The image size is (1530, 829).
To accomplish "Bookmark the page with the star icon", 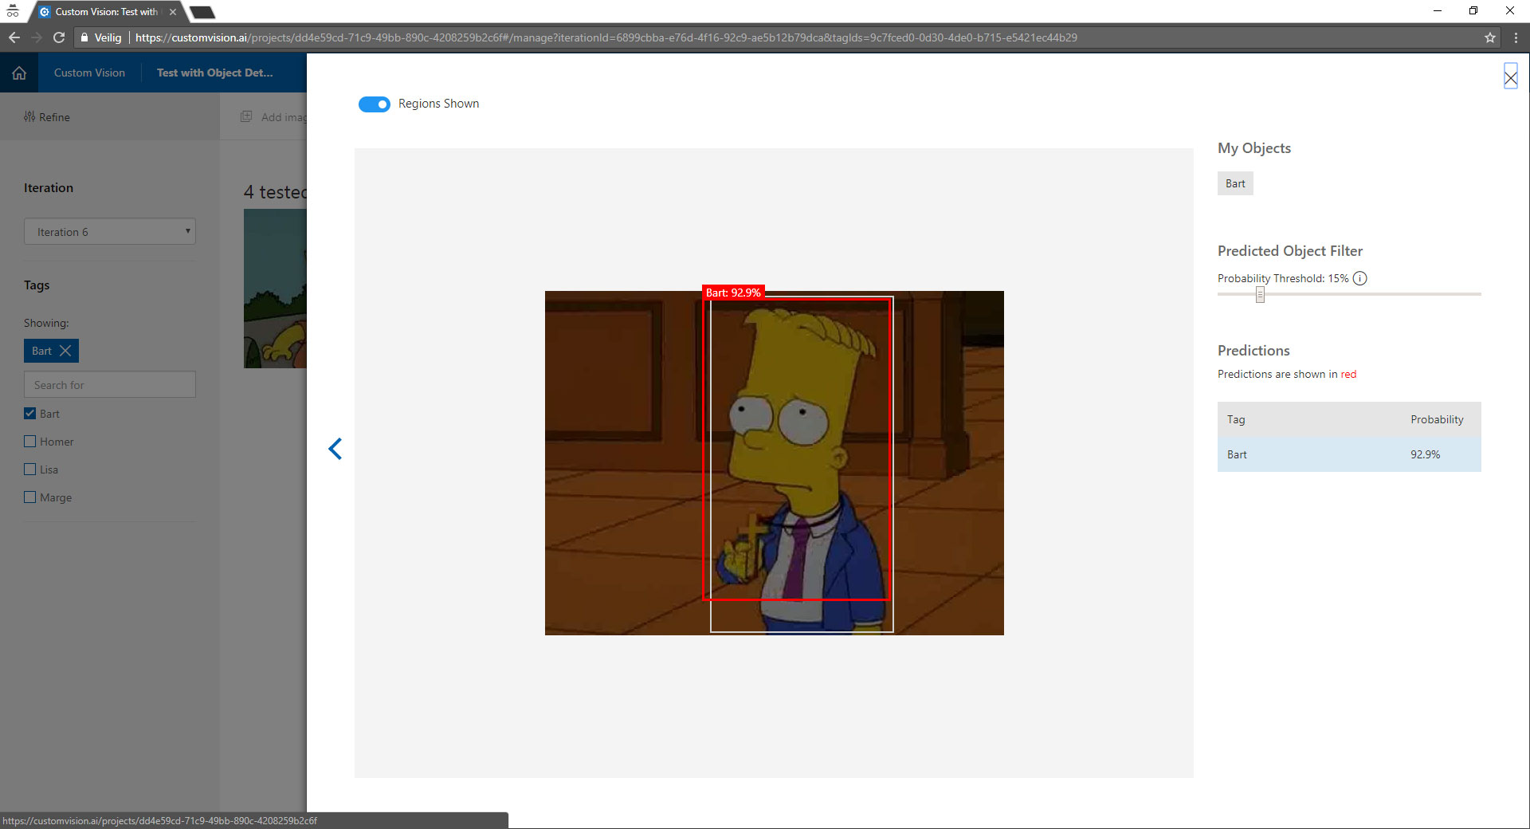I will tap(1490, 37).
